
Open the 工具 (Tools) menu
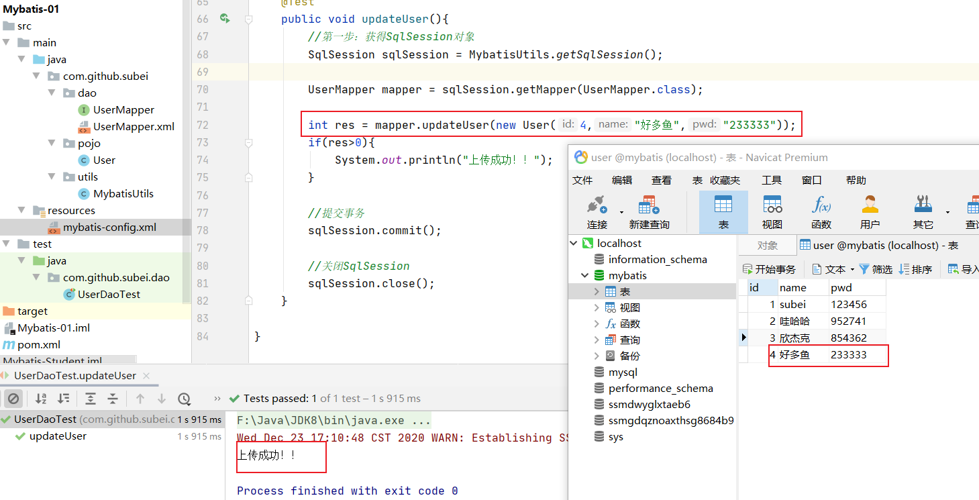(771, 181)
